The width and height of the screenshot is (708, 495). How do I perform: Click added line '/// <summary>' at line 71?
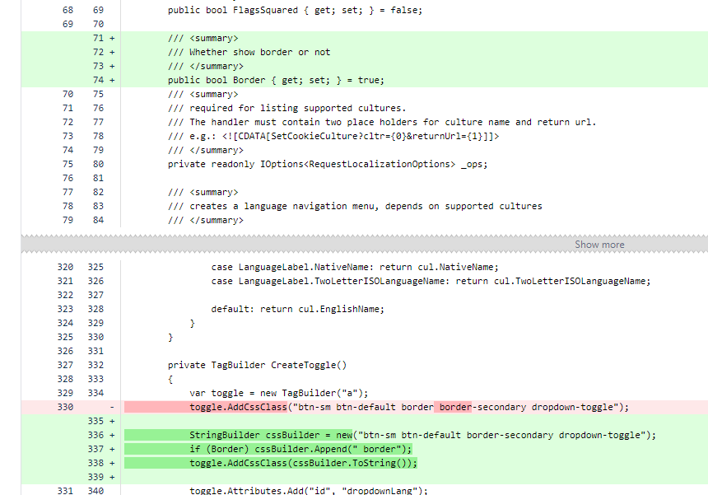click(x=203, y=38)
